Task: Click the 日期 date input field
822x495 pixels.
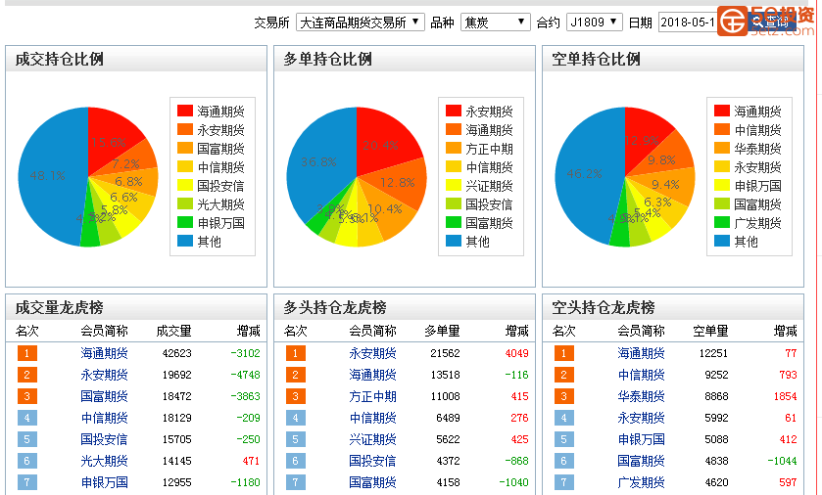Action: 688,22
